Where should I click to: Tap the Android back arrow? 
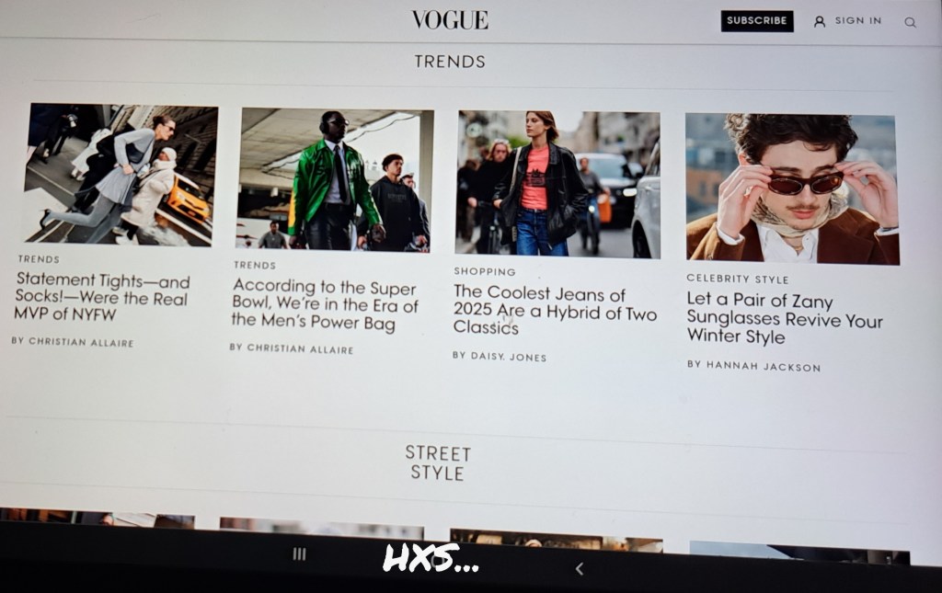tap(580, 568)
